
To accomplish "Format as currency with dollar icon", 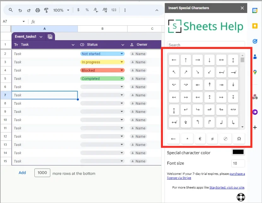I will coord(78,10).
